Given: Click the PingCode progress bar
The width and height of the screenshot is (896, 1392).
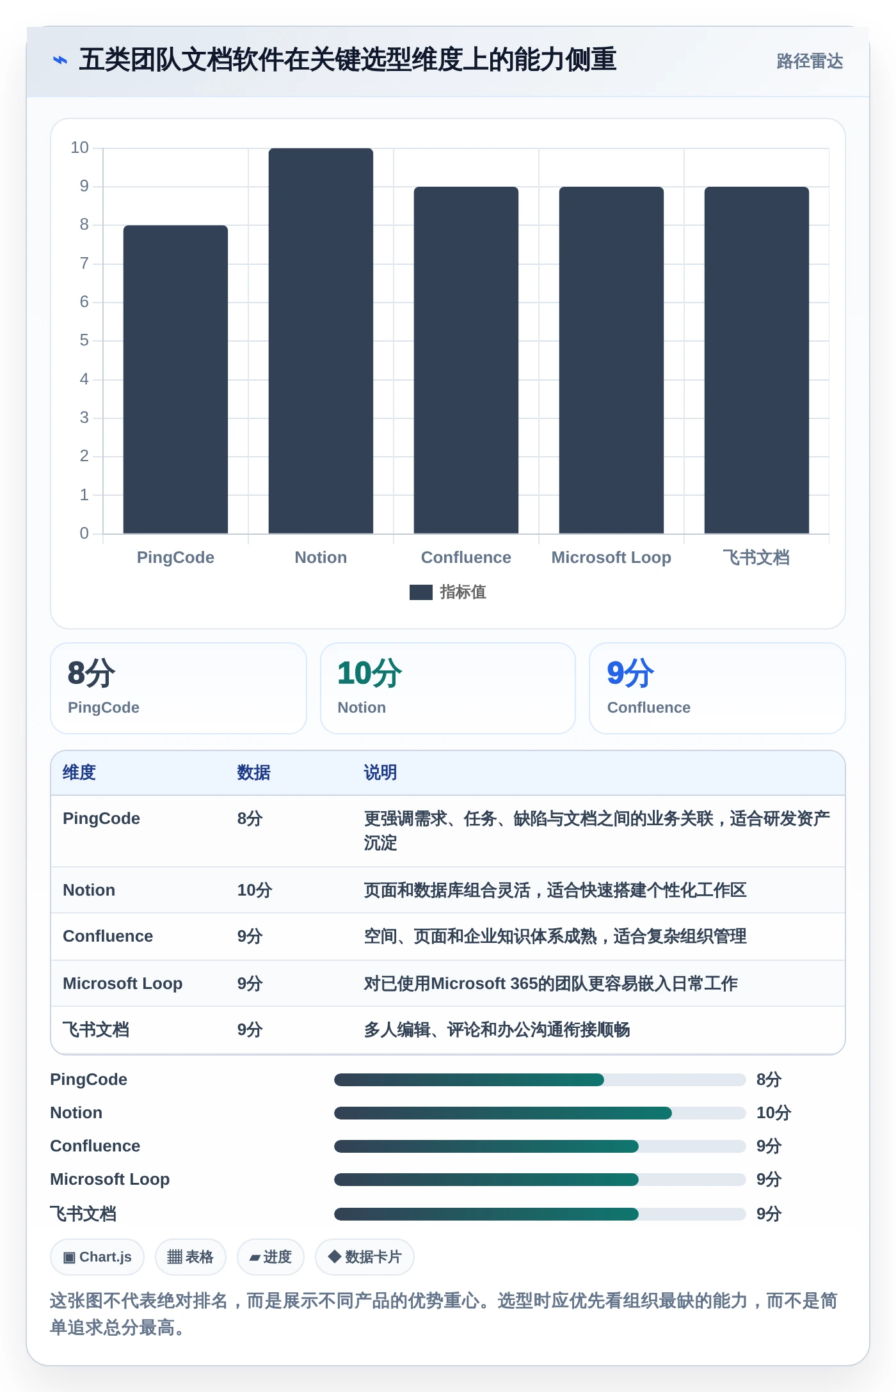Looking at the screenshot, I should coord(540,1080).
